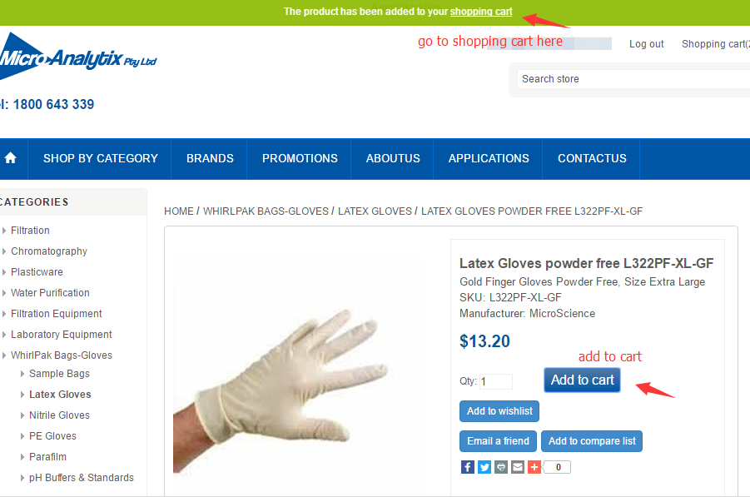This screenshot has height=497, width=750.
Task: Share product on Facebook icon
Action: (x=468, y=467)
